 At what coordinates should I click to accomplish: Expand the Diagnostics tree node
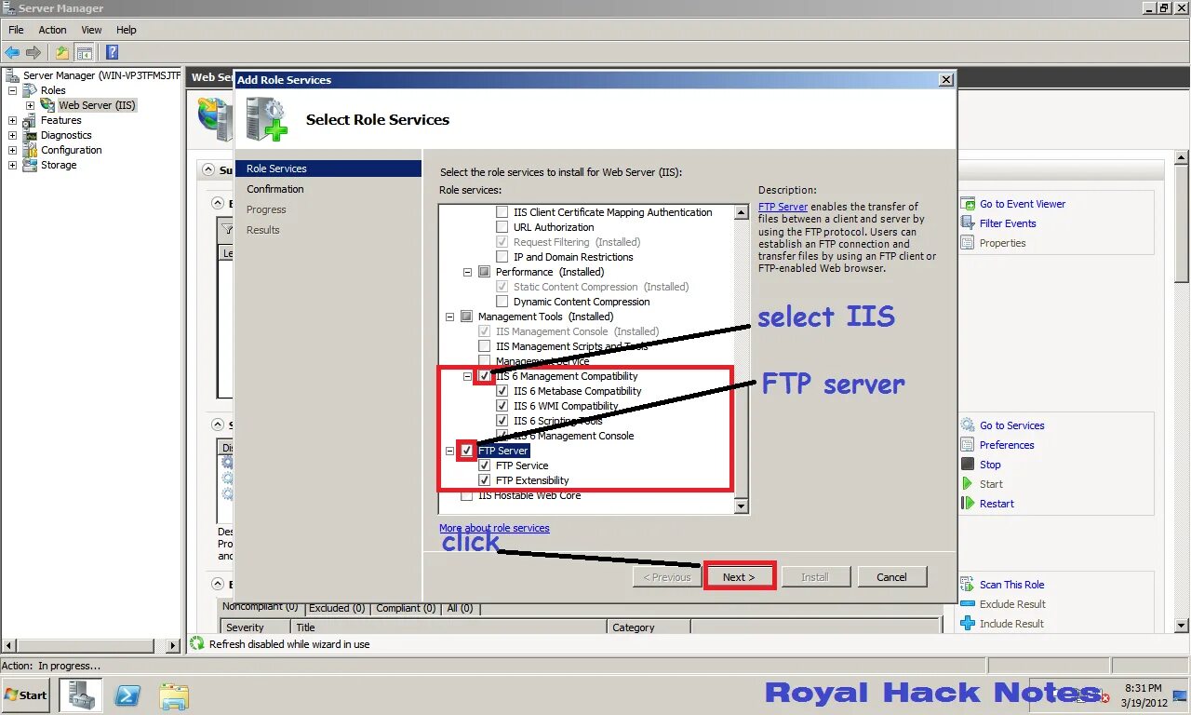(x=12, y=135)
